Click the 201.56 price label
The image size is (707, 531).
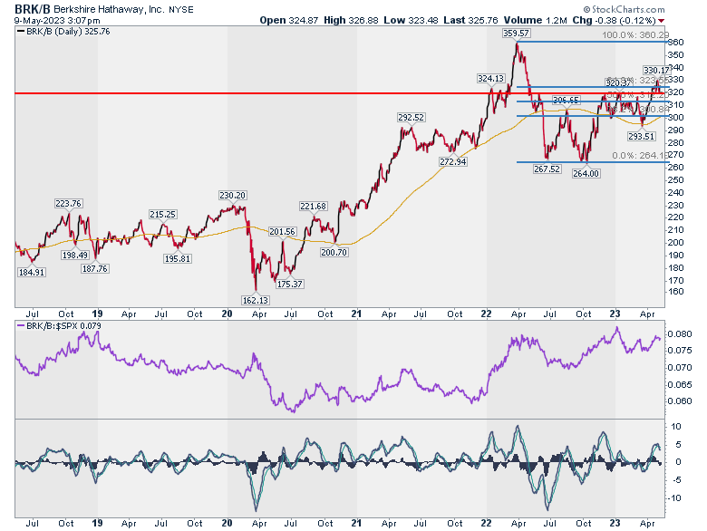[x=282, y=232]
